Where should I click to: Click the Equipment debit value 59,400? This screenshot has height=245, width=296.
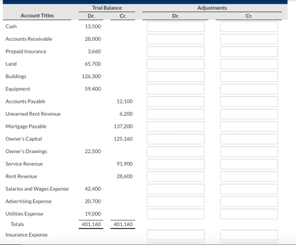coord(92,89)
